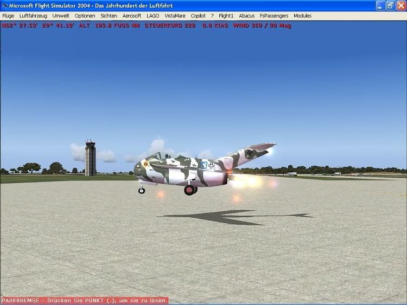Open the FsPassengers menu

coord(274,16)
